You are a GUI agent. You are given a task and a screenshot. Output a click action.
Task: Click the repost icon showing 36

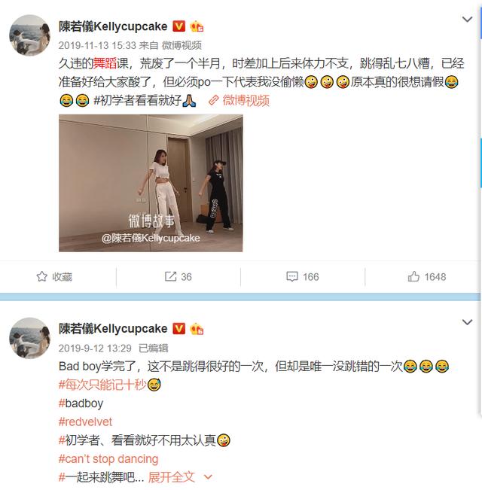pos(171,276)
